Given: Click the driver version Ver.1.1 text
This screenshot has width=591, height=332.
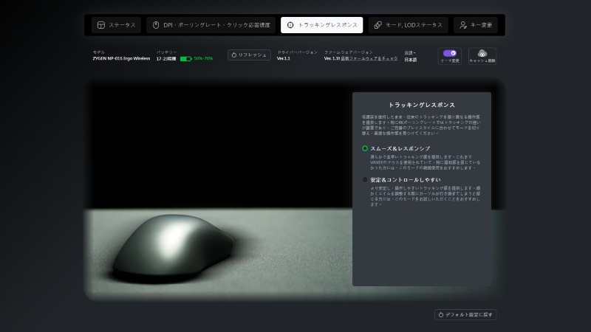Looking at the screenshot, I should (x=284, y=58).
